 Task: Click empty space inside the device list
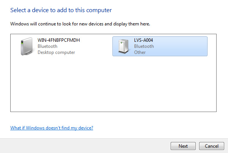click(113, 84)
